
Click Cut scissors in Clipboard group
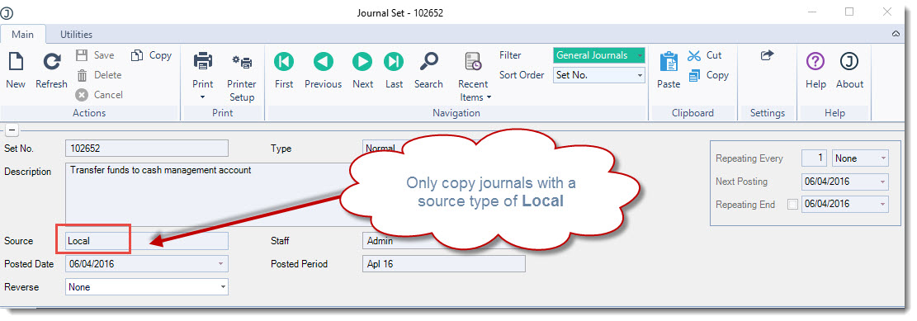705,55
